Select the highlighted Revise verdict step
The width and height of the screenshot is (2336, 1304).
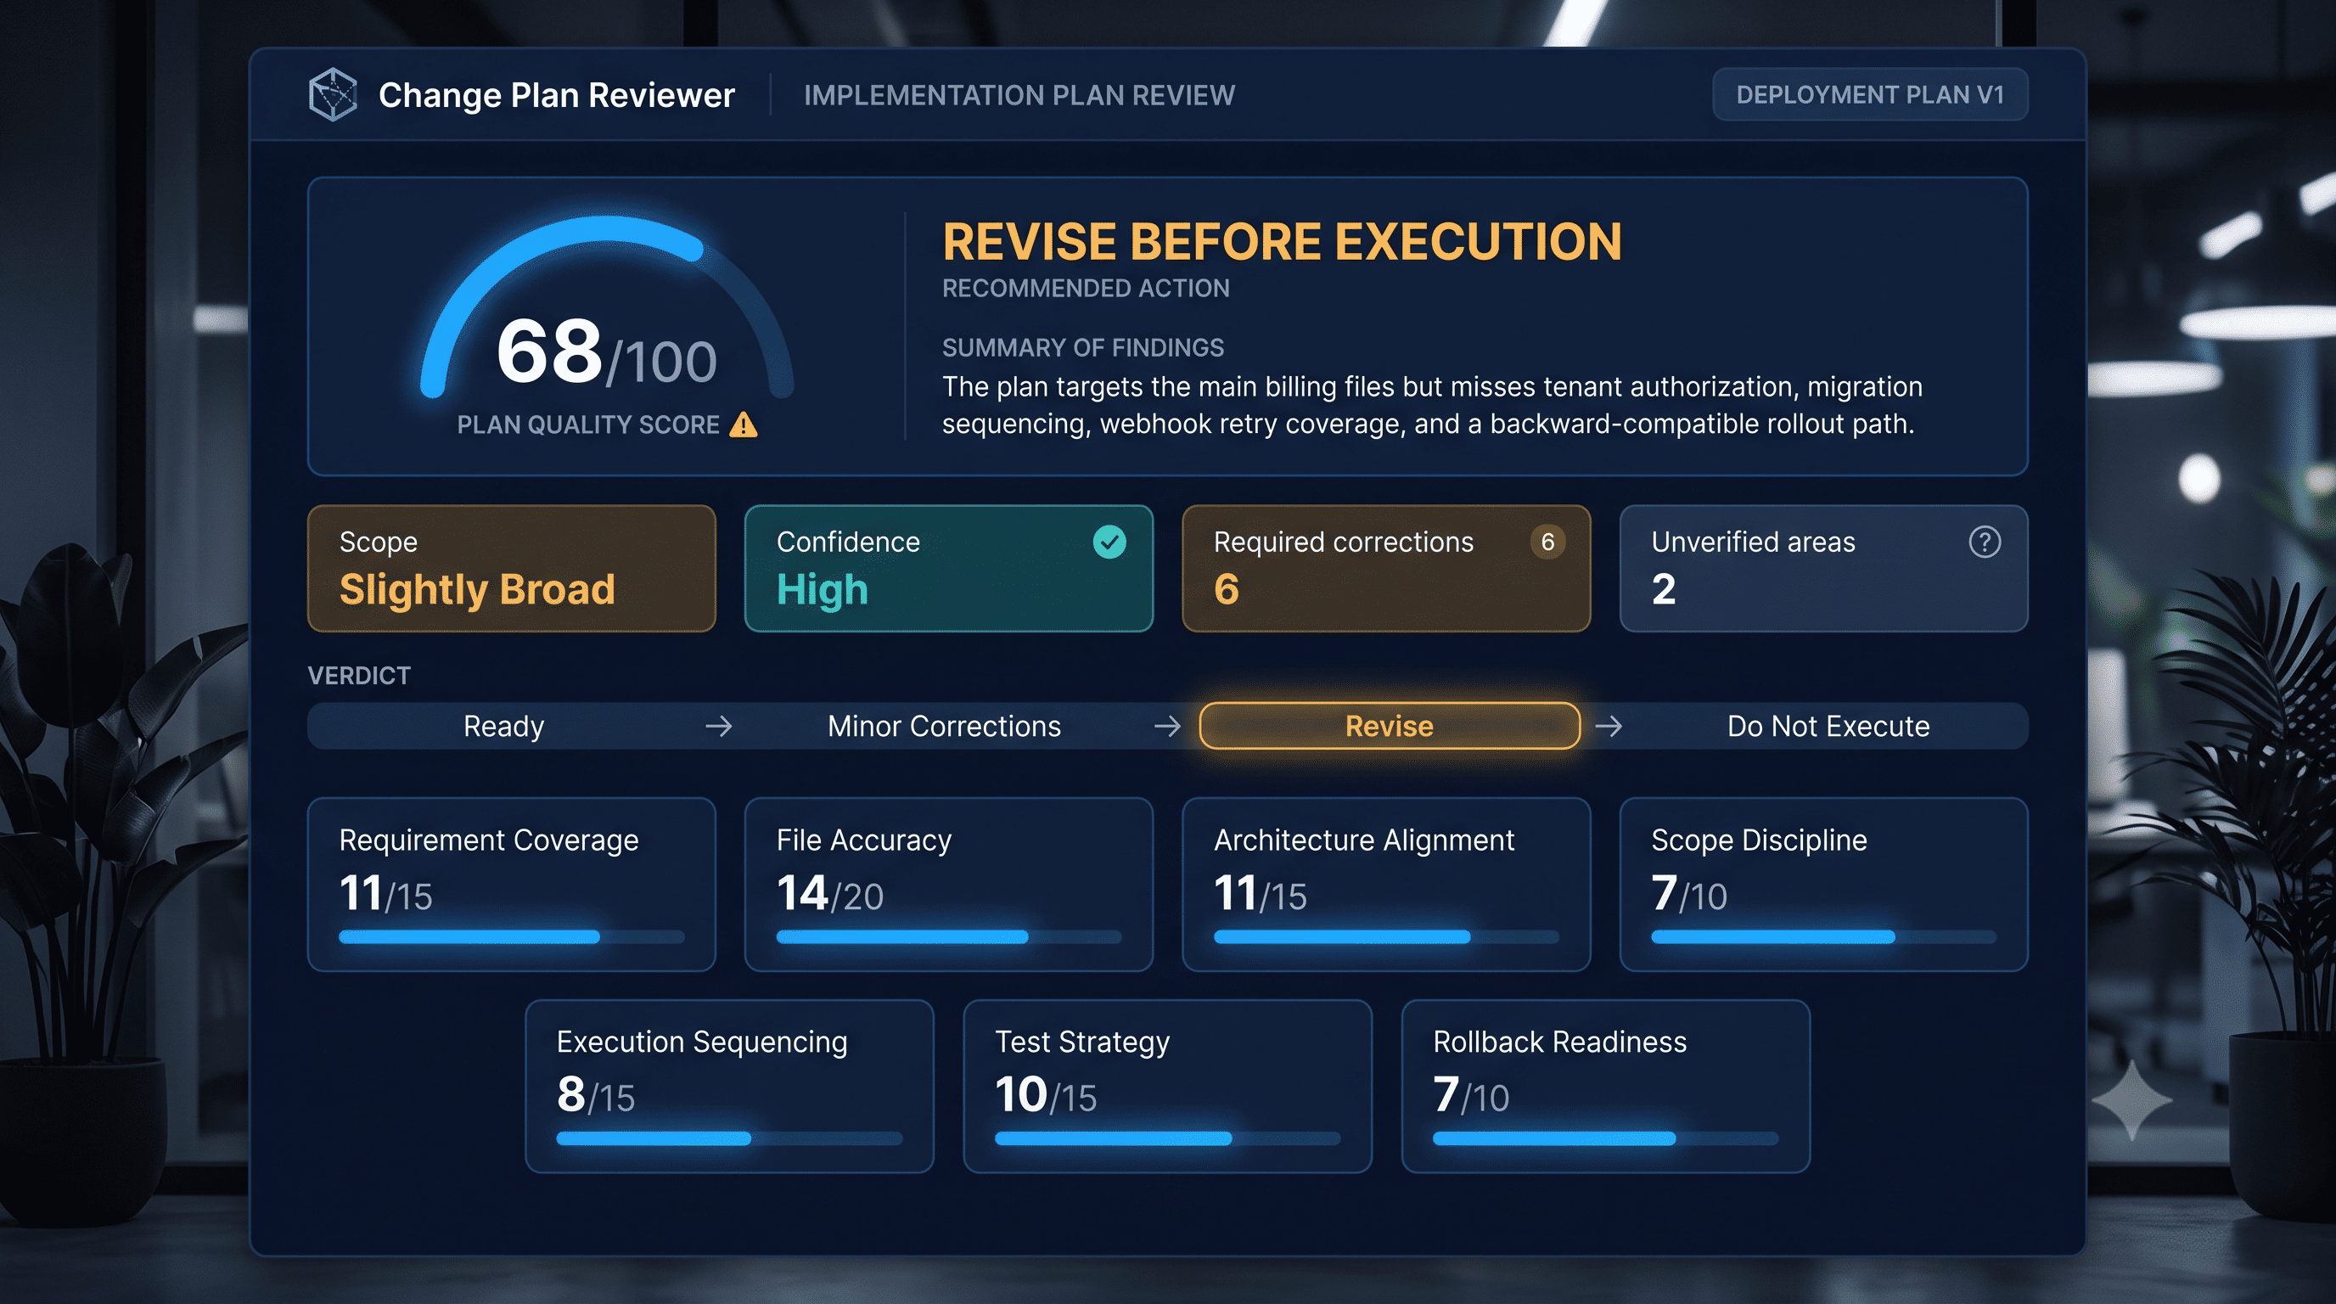1390,726
